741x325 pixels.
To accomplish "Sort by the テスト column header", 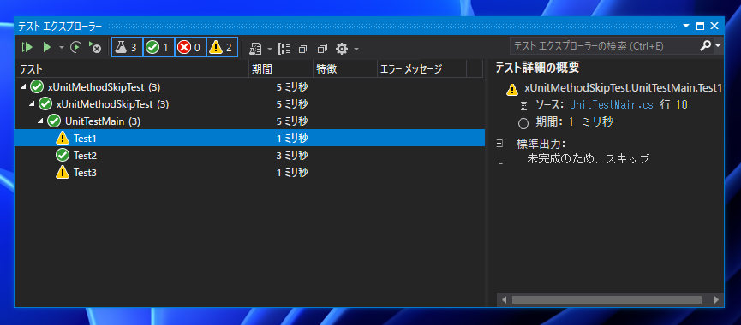I will 131,69.
